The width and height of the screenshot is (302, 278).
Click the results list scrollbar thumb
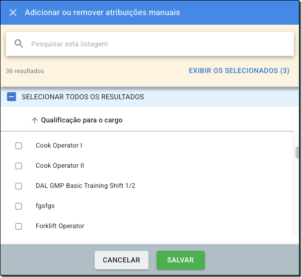click(x=297, y=153)
